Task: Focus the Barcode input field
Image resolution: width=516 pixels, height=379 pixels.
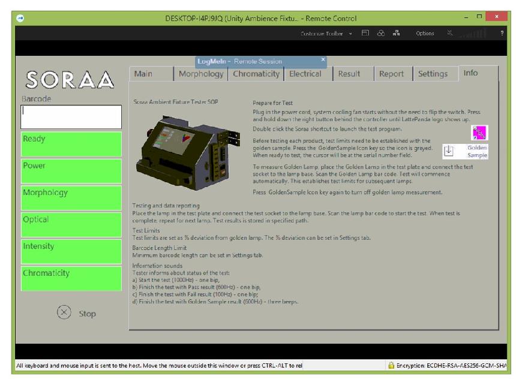Action: tap(71, 117)
